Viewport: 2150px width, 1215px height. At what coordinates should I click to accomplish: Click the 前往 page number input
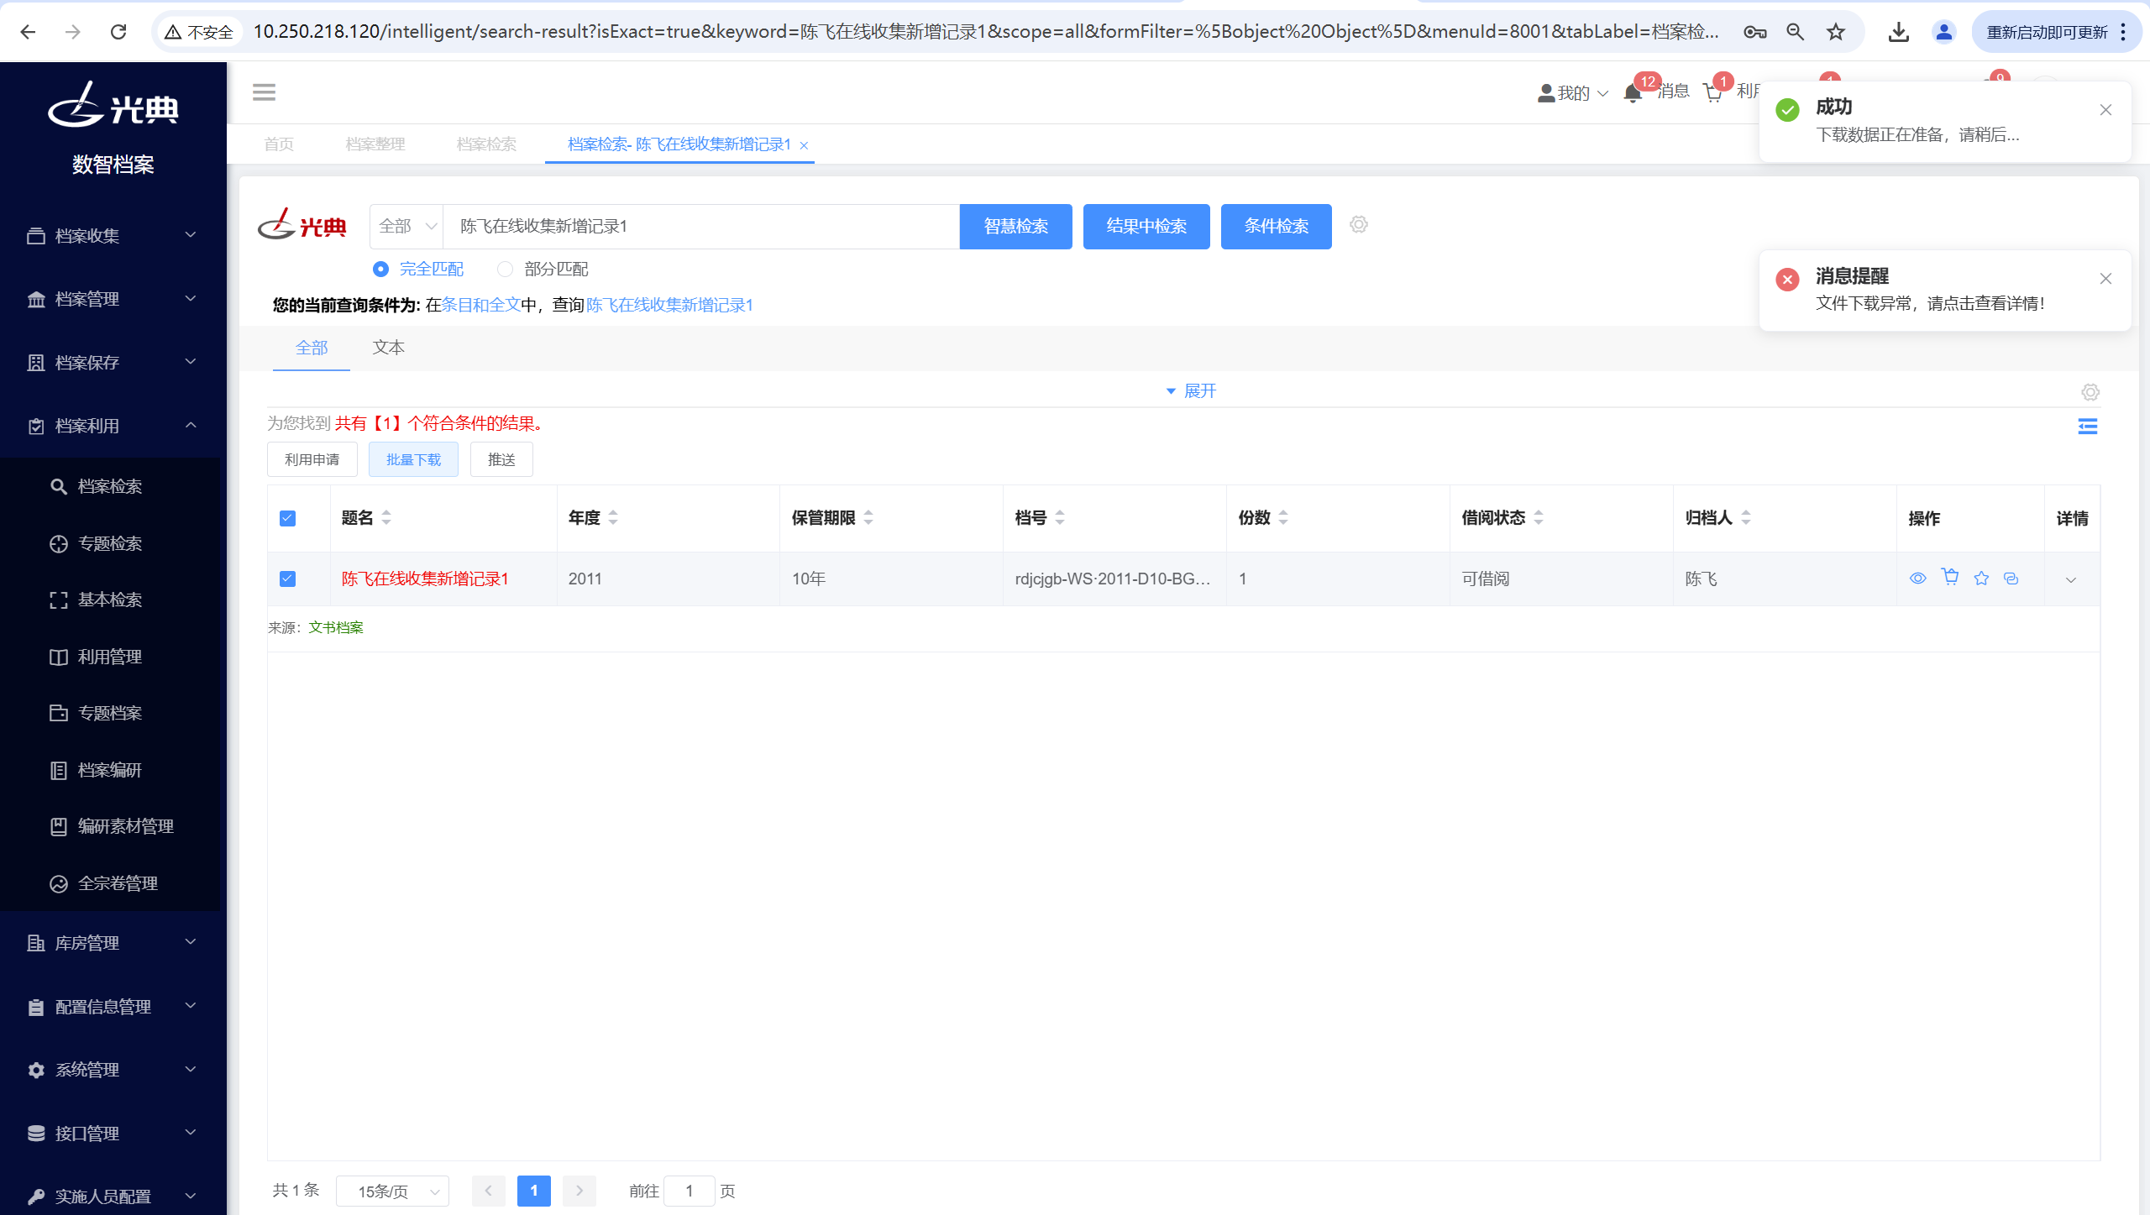coord(690,1191)
